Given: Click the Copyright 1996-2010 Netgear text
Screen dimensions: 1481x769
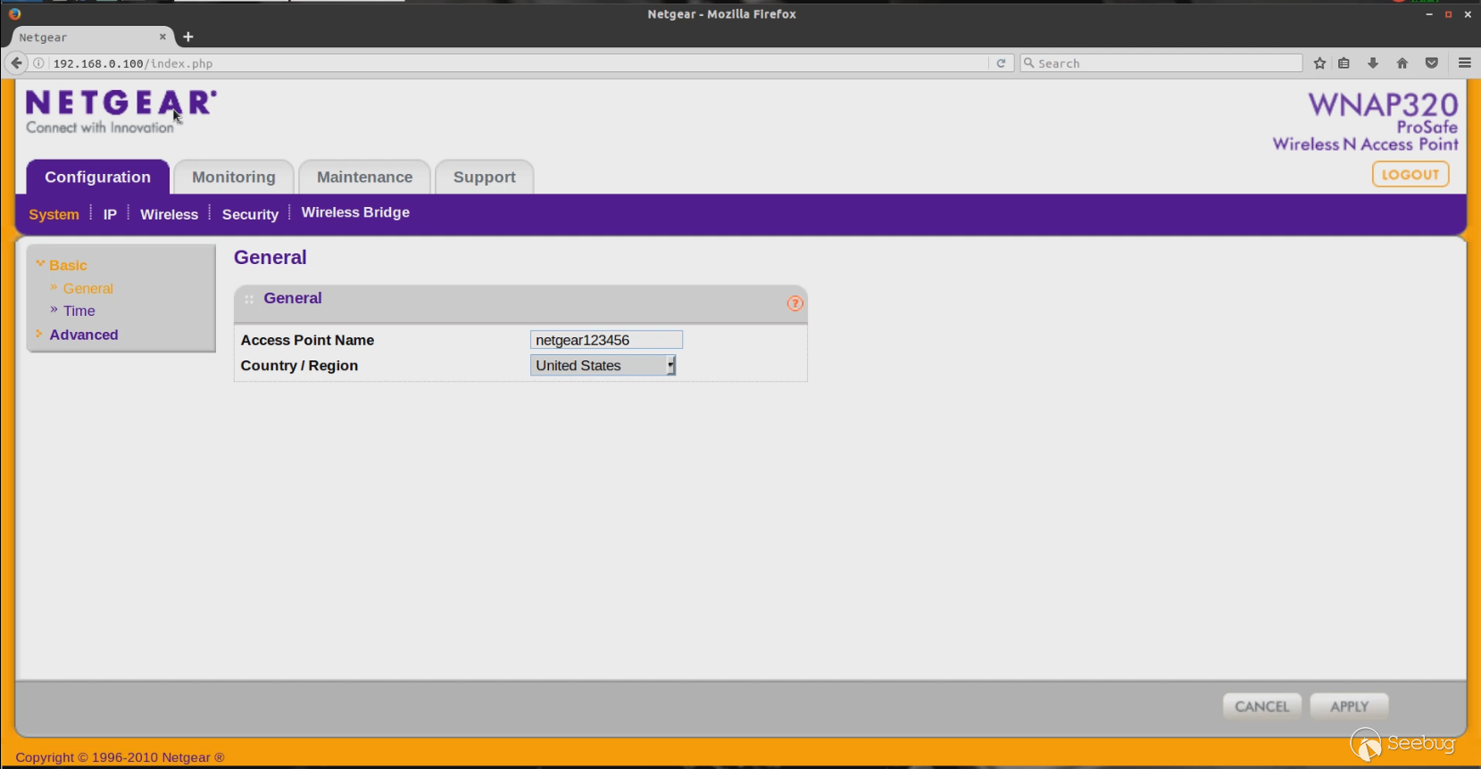Looking at the screenshot, I should (120, 757).
